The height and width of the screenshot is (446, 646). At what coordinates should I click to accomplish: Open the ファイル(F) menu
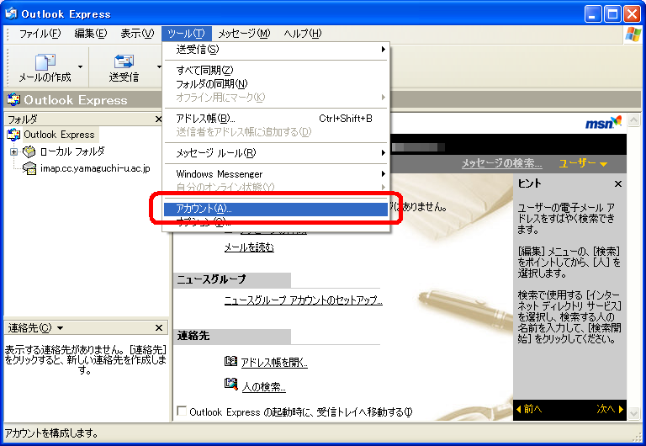(x=40, y=34)
